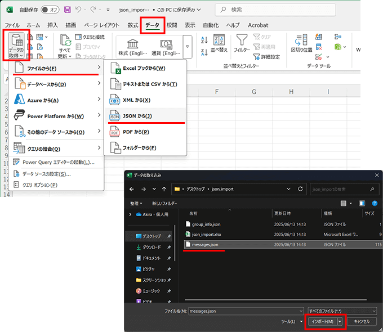Open From Database (データベースから) submenu
Screen dimensions: 383x332
point(56,84)
